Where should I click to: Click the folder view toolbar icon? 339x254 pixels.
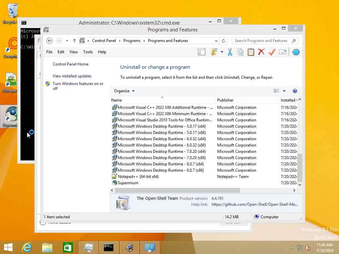[214, 52]
